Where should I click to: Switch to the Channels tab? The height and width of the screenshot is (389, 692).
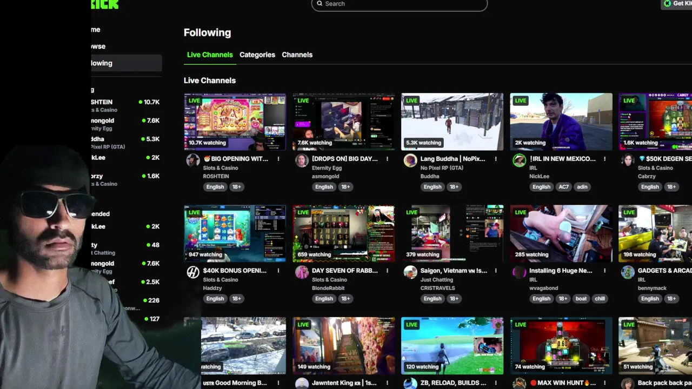(297, 55)
